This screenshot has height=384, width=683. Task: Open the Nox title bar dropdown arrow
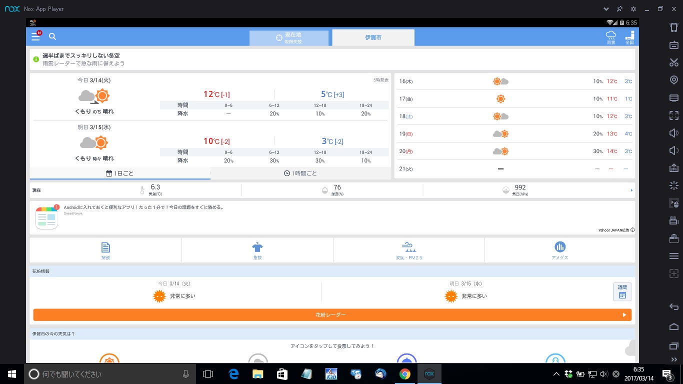(x=606, y=9)
